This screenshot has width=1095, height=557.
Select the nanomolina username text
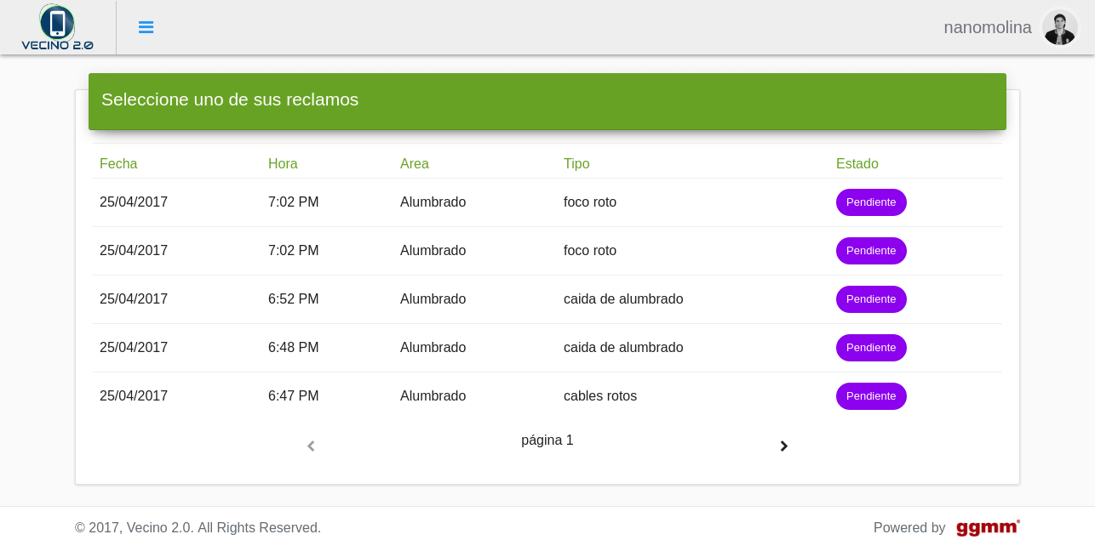point(987,27)
